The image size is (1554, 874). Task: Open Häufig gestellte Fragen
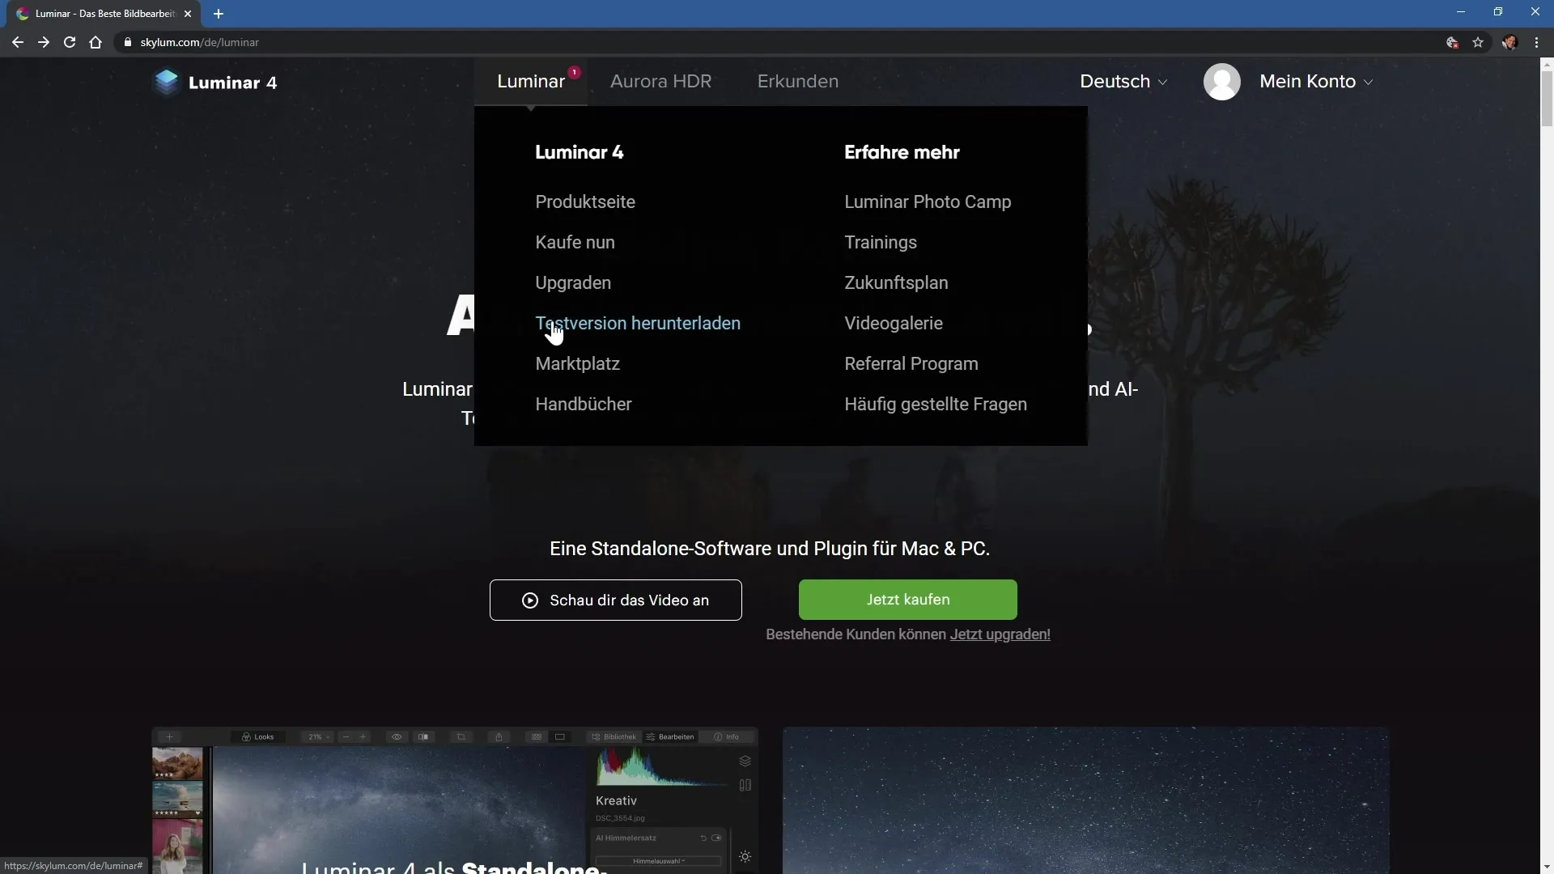[936, 405]
